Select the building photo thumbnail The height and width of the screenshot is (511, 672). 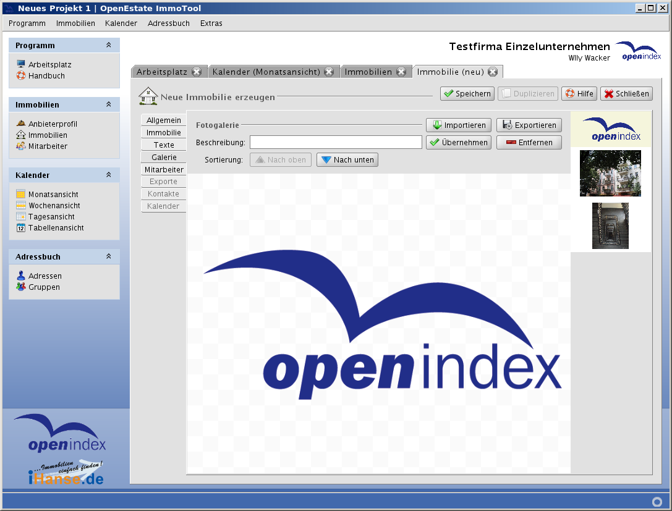tap(610, 173)
